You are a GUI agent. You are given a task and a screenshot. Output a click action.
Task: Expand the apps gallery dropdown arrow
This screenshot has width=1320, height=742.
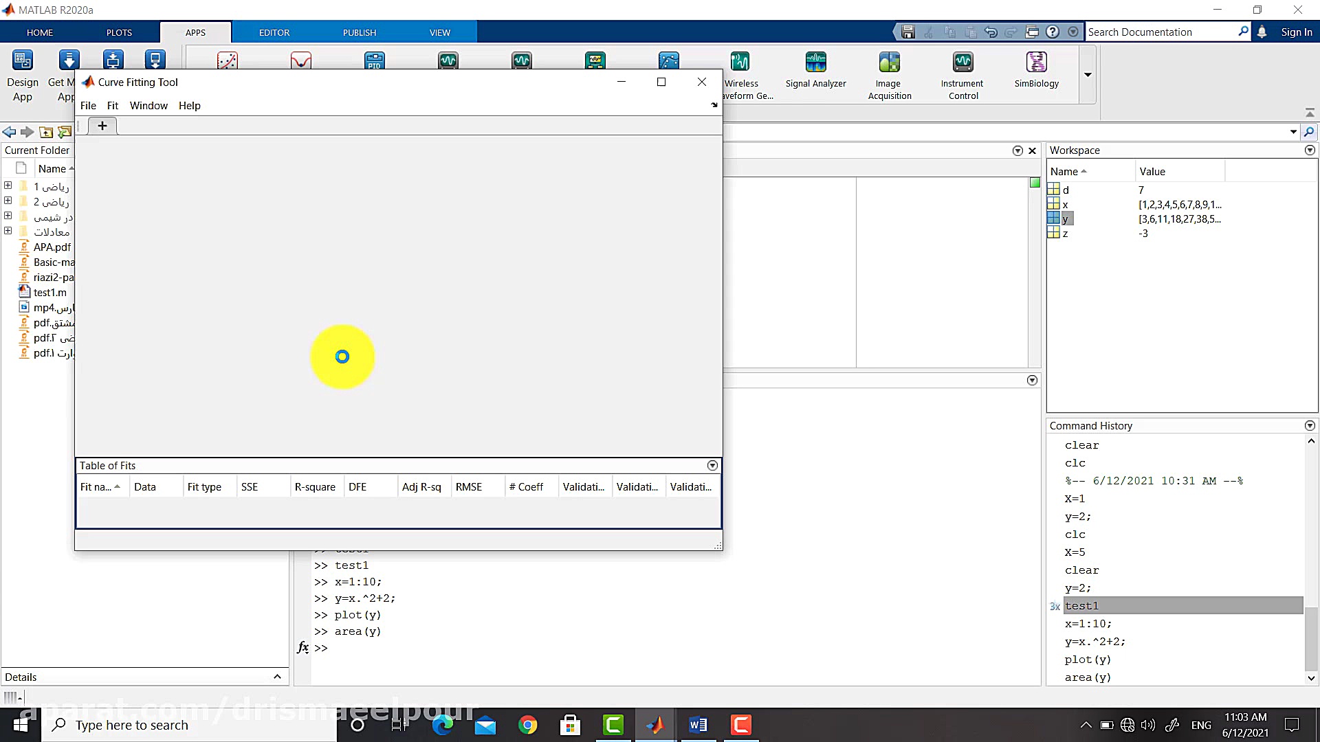pyautogui.click(x=1088, y=75)
